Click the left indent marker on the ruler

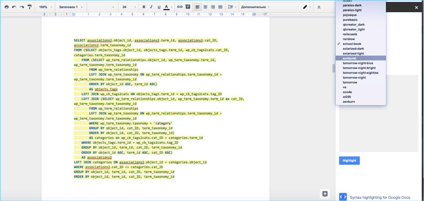pos(74,14)
